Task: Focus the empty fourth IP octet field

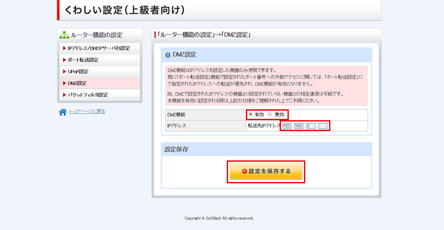Action: [323, 126]
